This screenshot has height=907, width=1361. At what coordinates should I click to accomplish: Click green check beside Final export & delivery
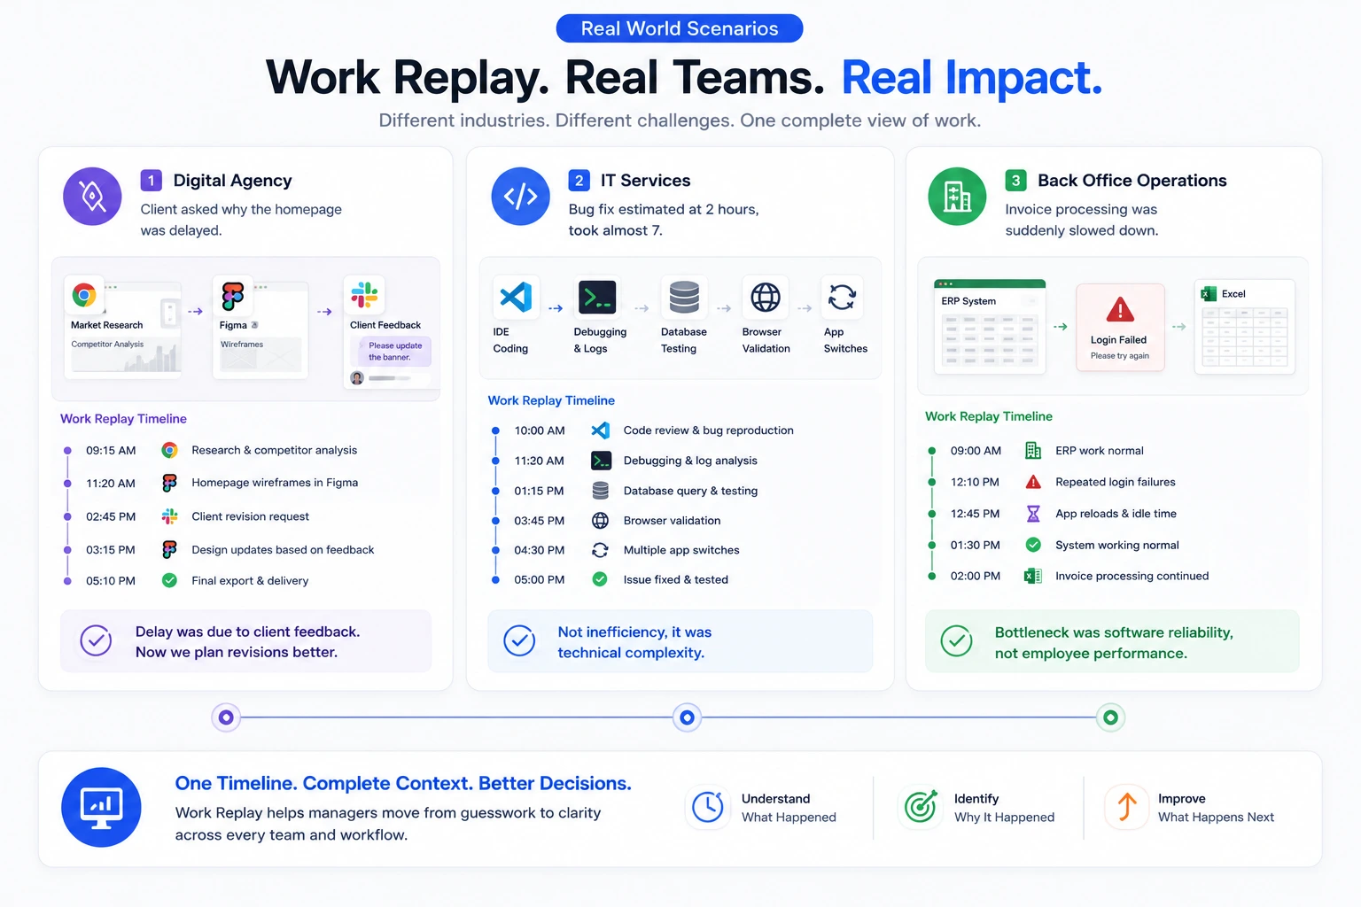(x=169, y=580)
